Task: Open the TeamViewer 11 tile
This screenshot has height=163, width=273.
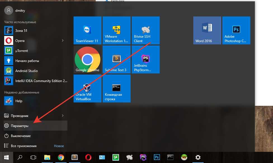Action: pyautogui.click(x=87, y=30)
